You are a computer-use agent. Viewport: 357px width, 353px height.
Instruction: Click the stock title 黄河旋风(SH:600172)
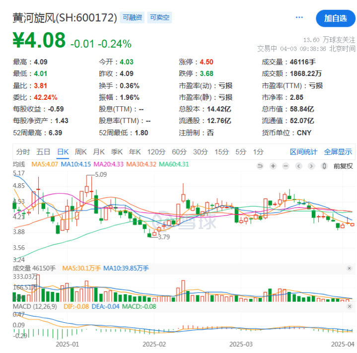click(65, 18)
